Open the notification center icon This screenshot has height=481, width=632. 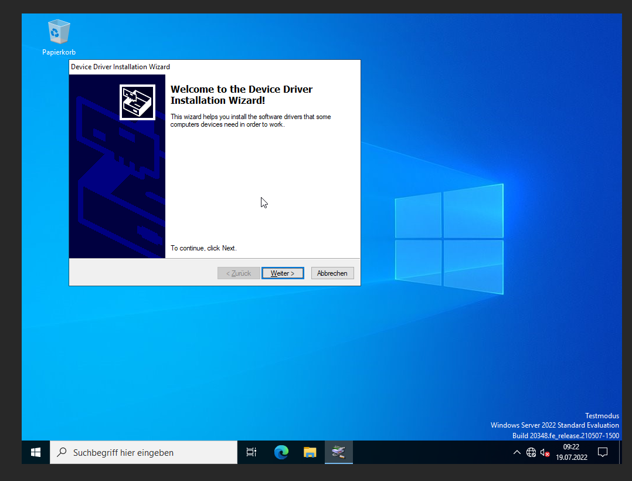[603, 452]
